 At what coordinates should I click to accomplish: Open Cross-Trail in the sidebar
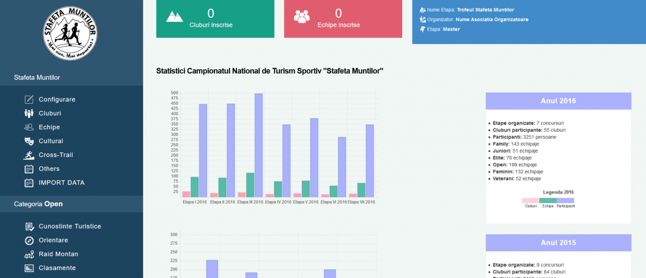pos(56,155)
